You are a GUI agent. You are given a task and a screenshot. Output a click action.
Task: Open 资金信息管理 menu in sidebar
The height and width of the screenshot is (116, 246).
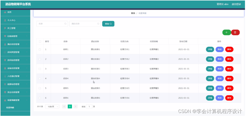pyautogui.click(x=15, y=92)
